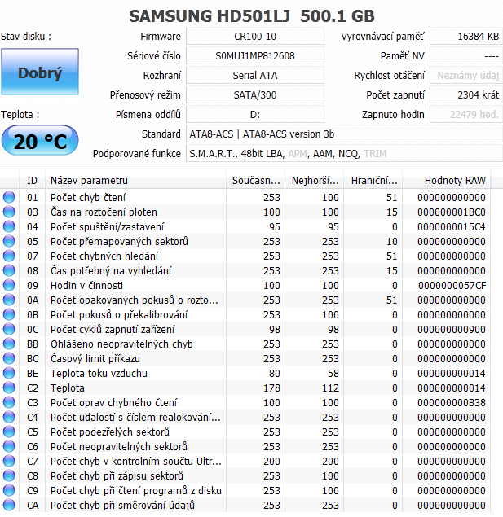Viewport: 503px width, 517px height.
Task: Select the row Počet chyb čtení
Action: click(245, 197)
